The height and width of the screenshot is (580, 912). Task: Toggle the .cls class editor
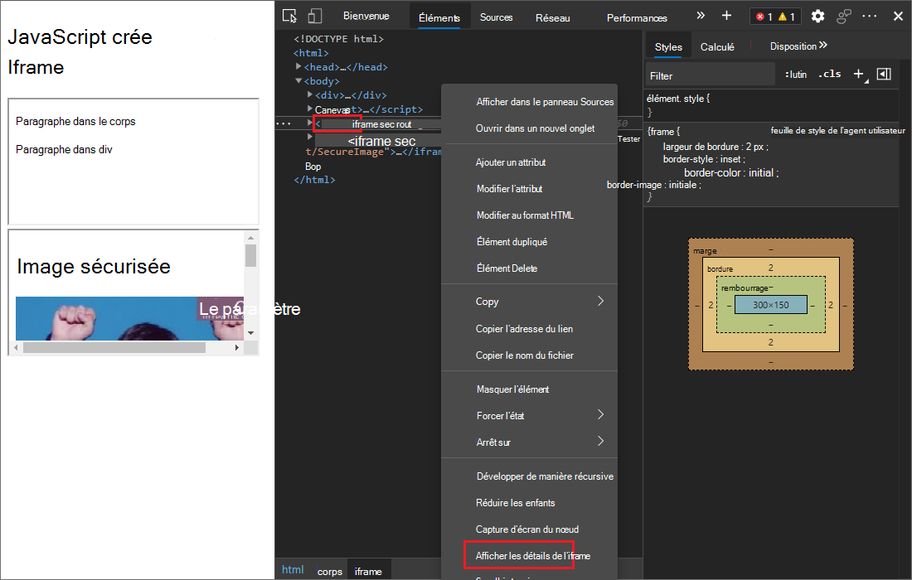pyautogui.click(x=829, y=74)
